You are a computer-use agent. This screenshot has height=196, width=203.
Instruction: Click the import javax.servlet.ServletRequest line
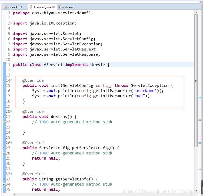55,49
